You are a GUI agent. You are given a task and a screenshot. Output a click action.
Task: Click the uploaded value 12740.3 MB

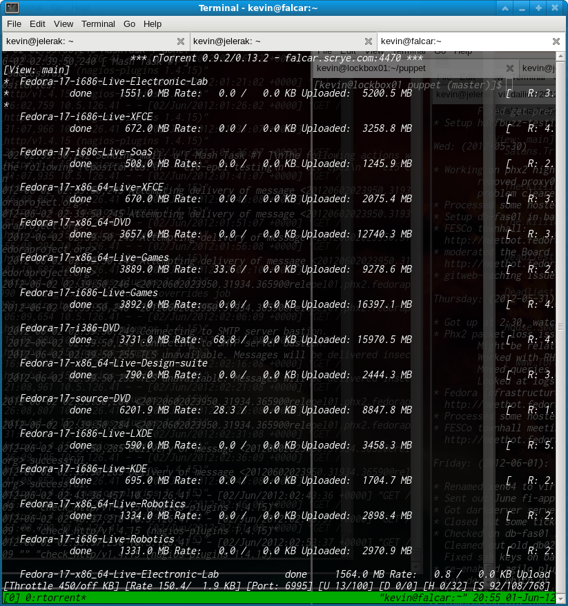click(384, 234)
